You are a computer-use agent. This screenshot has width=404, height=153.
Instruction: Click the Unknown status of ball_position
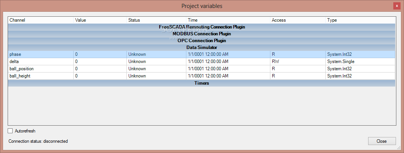pos(157,69)
